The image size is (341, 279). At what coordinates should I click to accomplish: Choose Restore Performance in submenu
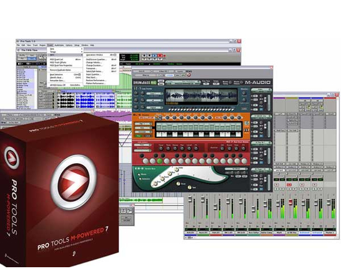click(101, 81)
